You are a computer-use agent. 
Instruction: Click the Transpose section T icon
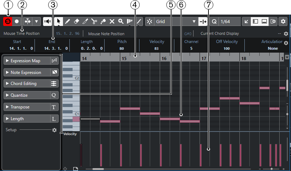pos(54,107)
